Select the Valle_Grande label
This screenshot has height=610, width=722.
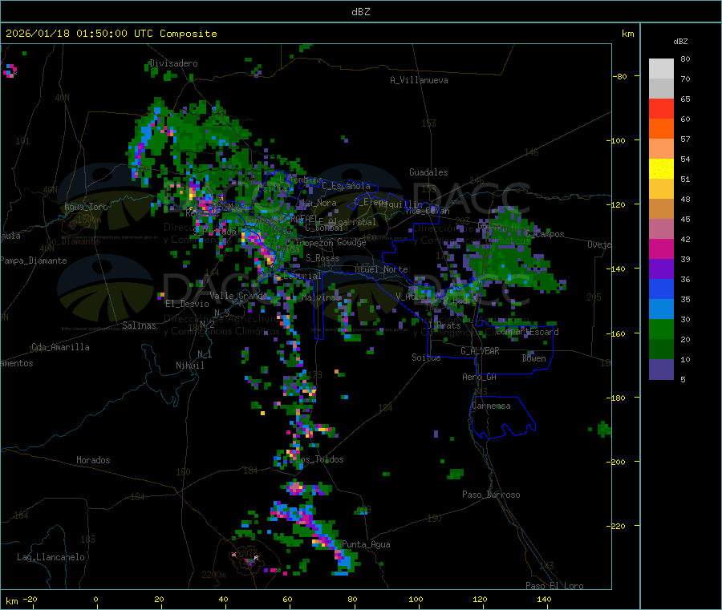[238, 296]
